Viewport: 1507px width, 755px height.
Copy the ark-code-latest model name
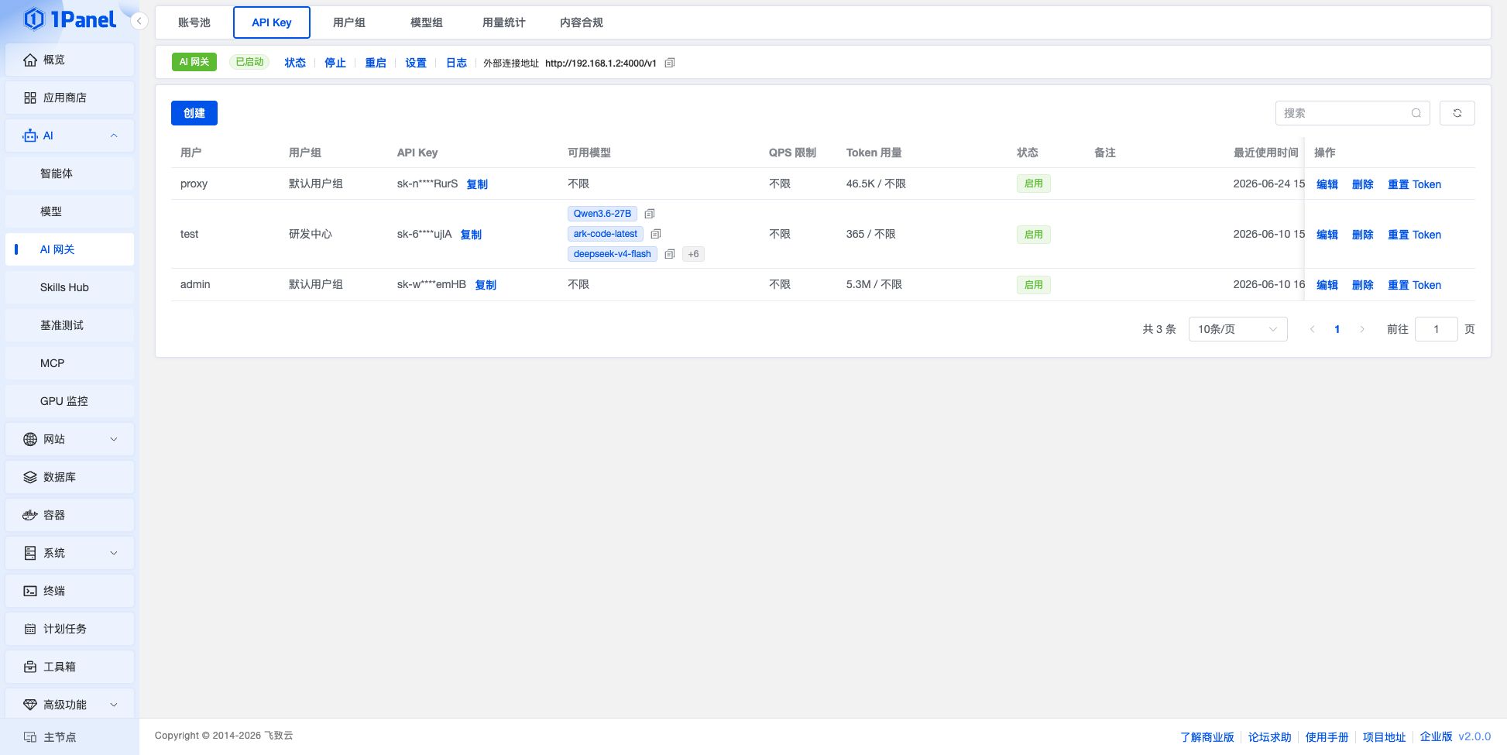(656, 234)
